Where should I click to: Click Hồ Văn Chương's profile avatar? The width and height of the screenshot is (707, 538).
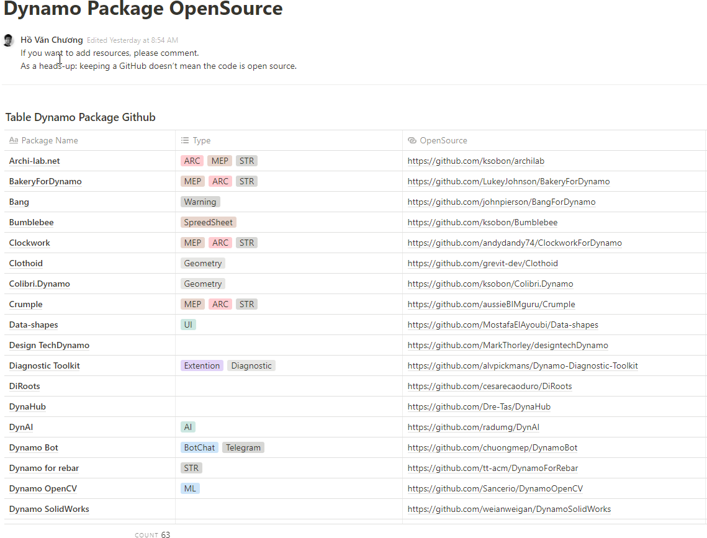(8, 40)
